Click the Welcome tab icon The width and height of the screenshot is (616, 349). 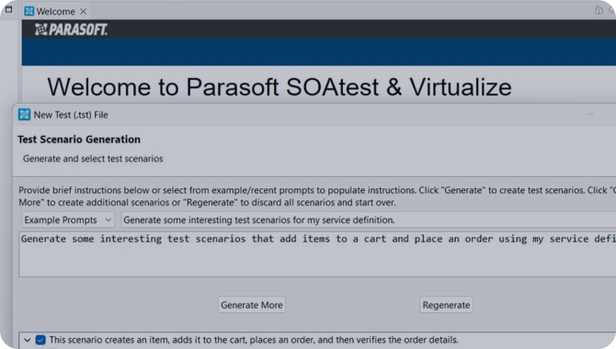click(29, 11)
